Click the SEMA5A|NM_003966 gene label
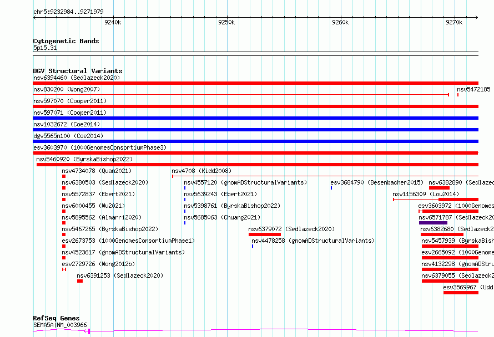Screen dimensions: 494x337 60,325
